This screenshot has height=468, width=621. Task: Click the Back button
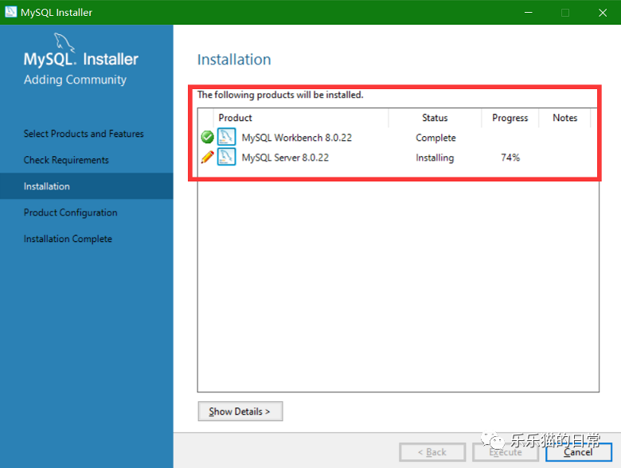click(432, 452)
